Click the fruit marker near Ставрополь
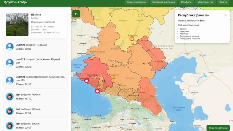The image size is (233, 131). click(x=114, y=78)
